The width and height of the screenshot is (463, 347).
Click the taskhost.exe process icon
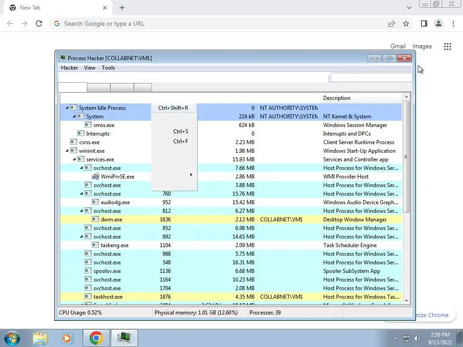pyautogui.click(x=88, y=296)
